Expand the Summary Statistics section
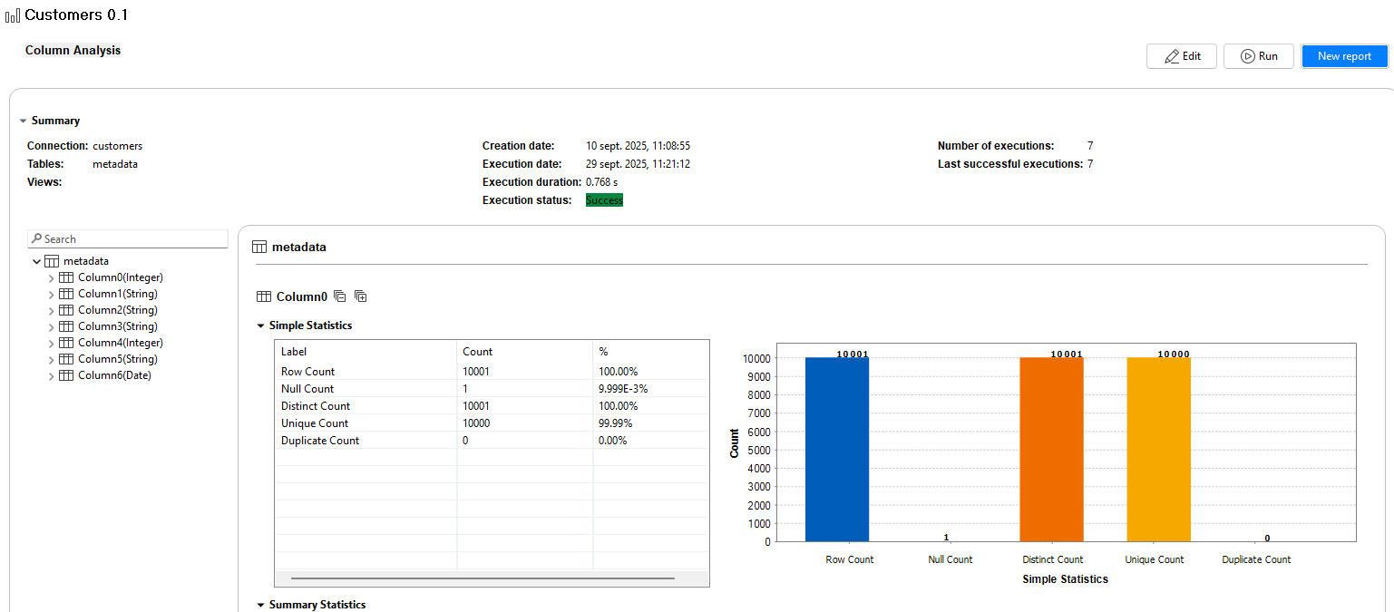The image size is (1394, 612). pyautogui.click(x=260, y=605)
